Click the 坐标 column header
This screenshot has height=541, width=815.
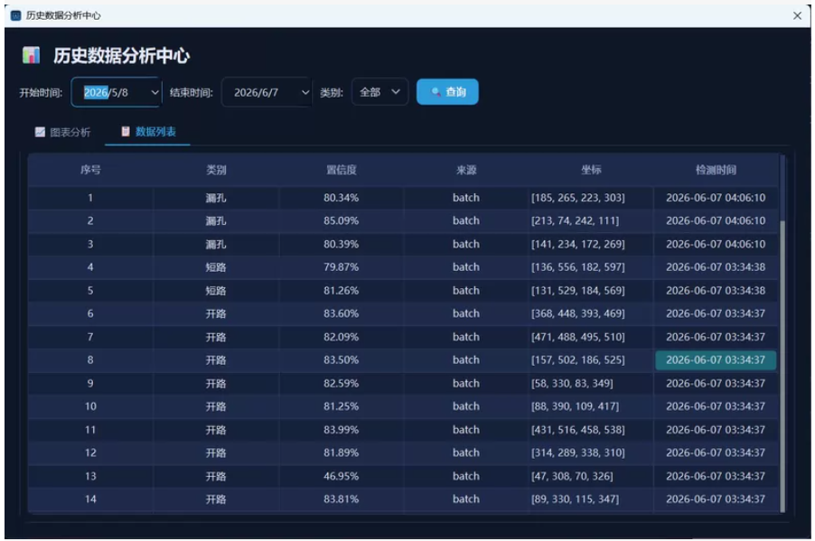coord(591,170)
